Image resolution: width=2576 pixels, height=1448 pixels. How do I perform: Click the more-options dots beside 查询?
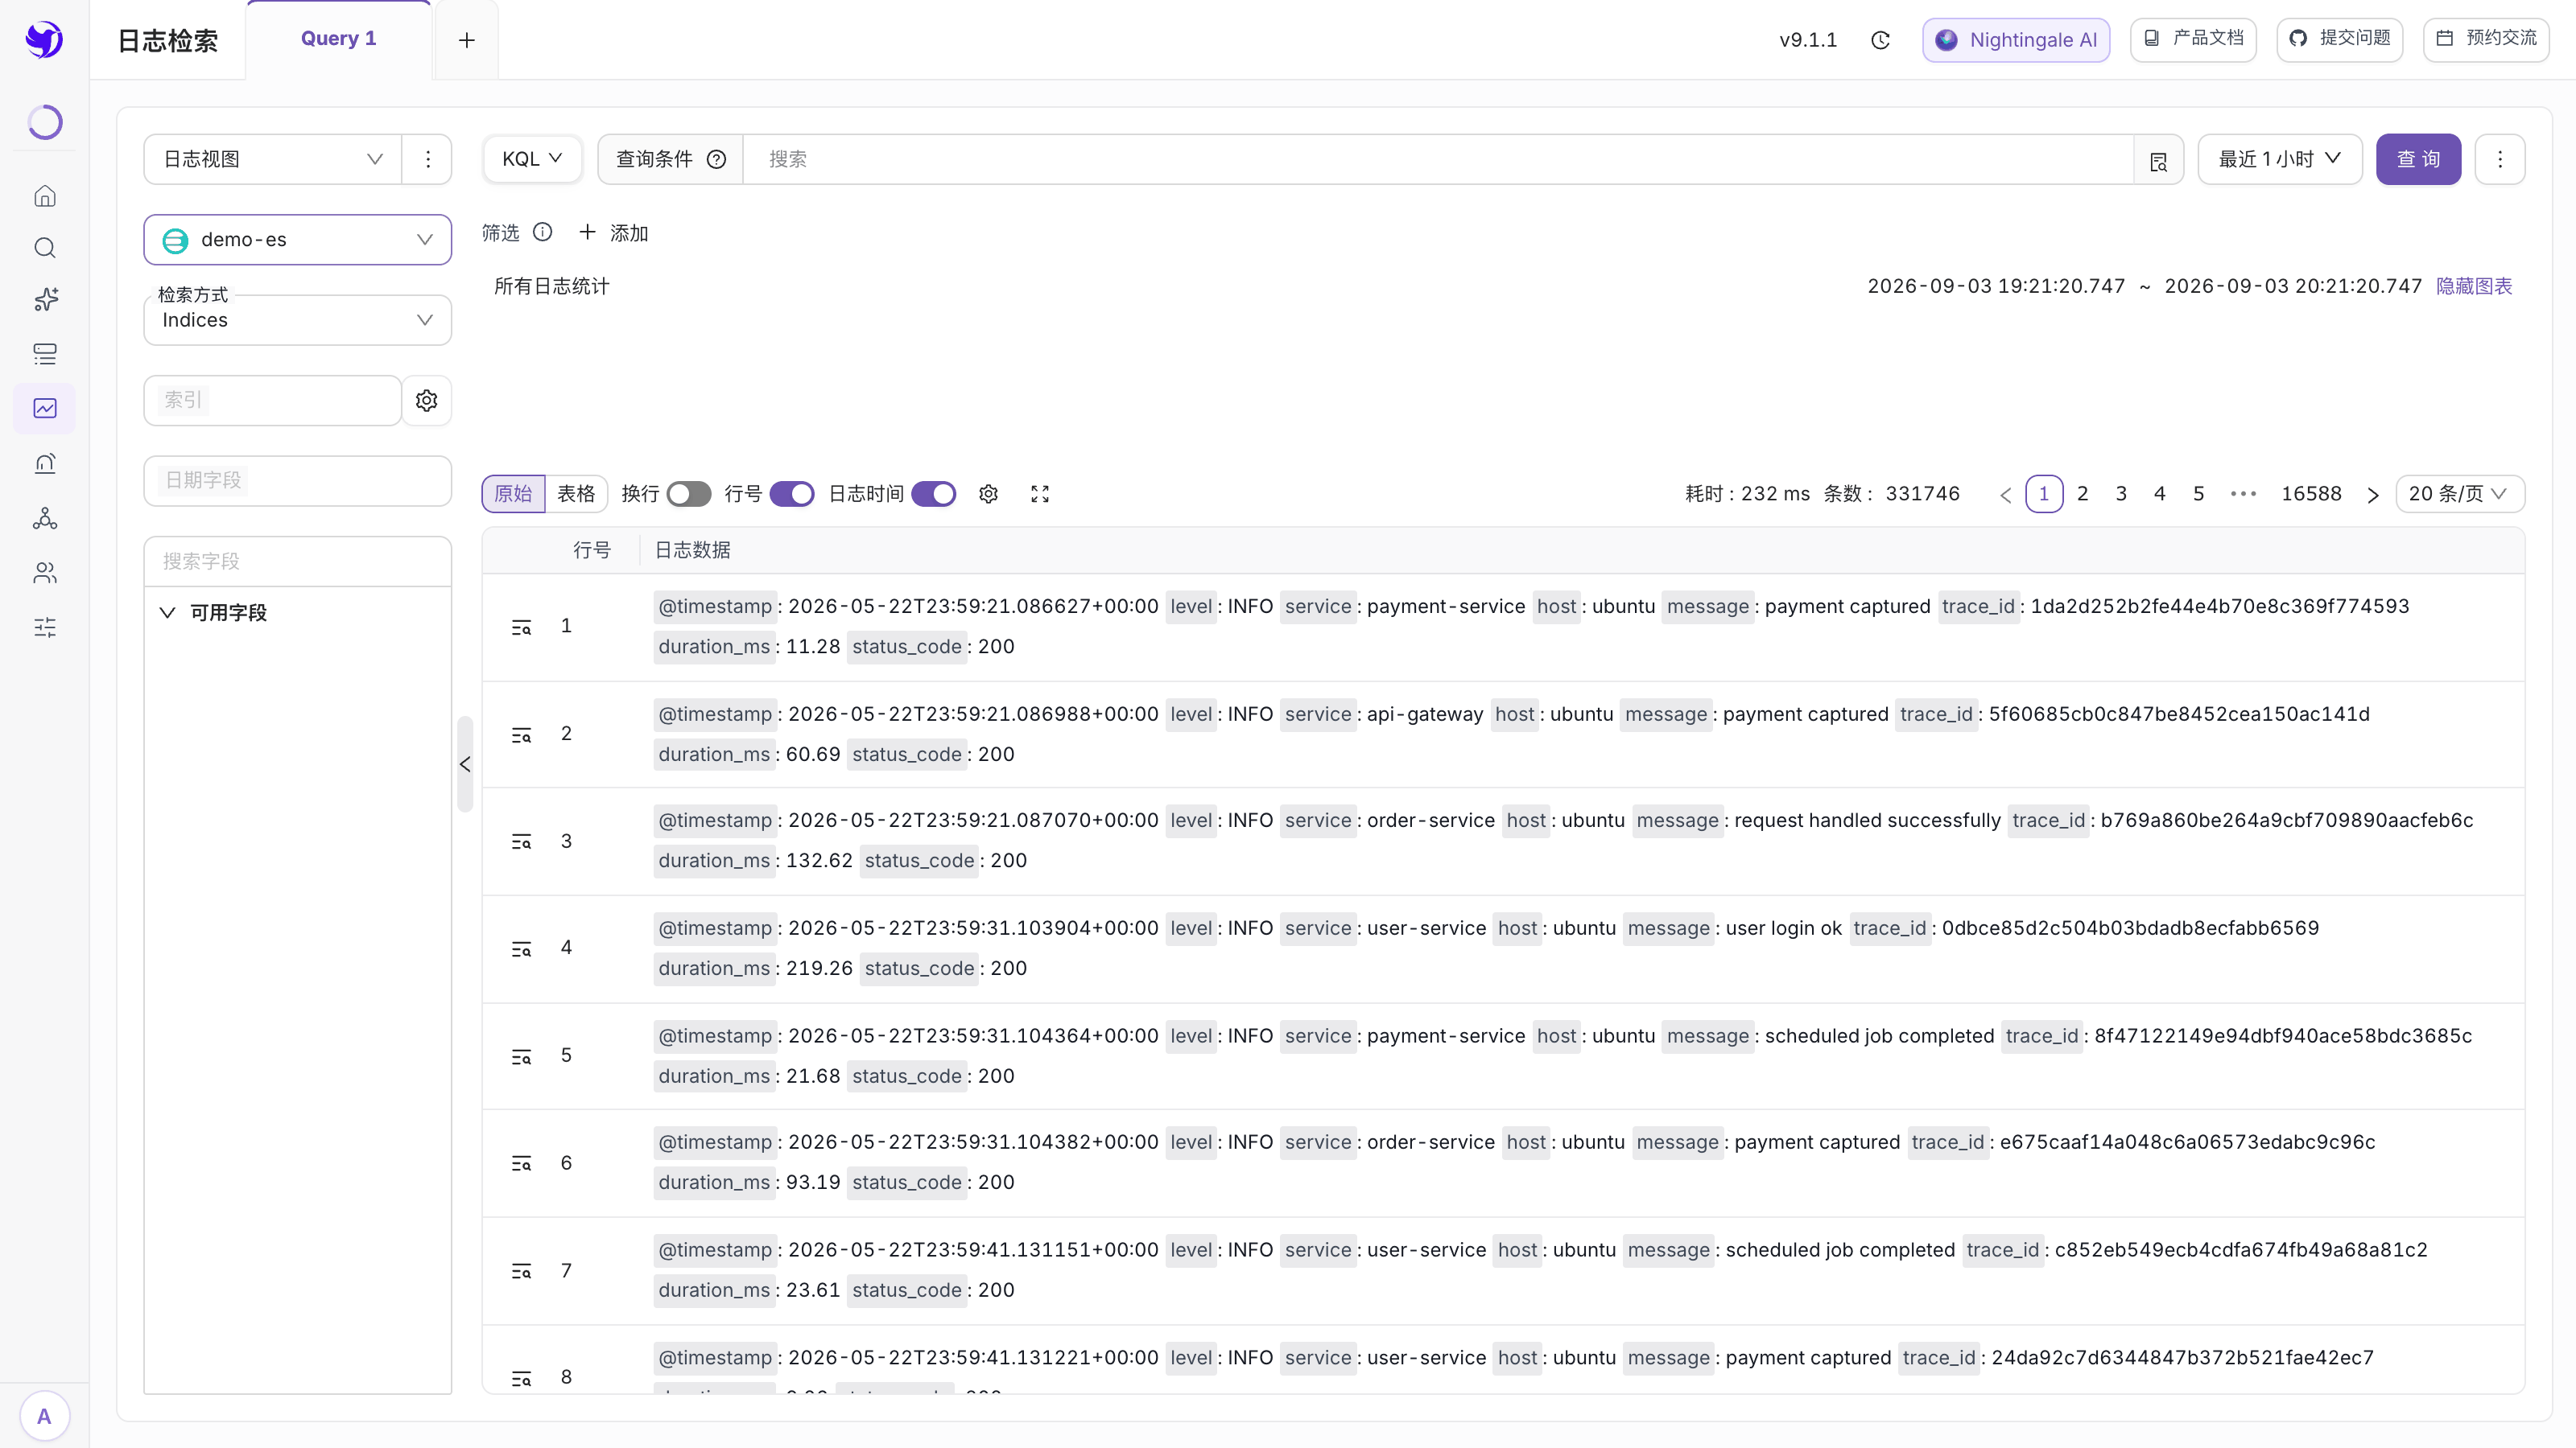point(2500,159)
